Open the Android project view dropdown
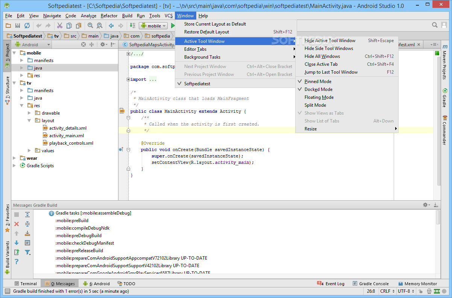The image size is (452, 298). coord(33,44)
